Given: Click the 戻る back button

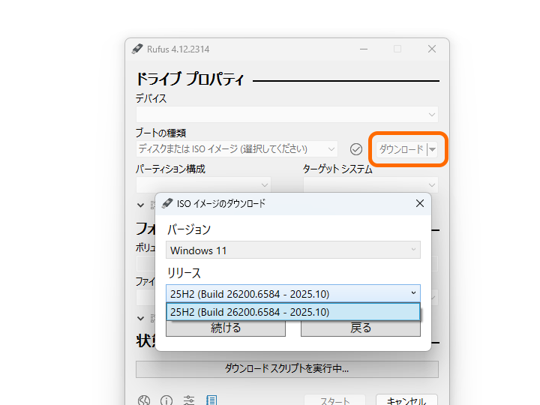Looking at the screenshot, I should tap(361, 328).
